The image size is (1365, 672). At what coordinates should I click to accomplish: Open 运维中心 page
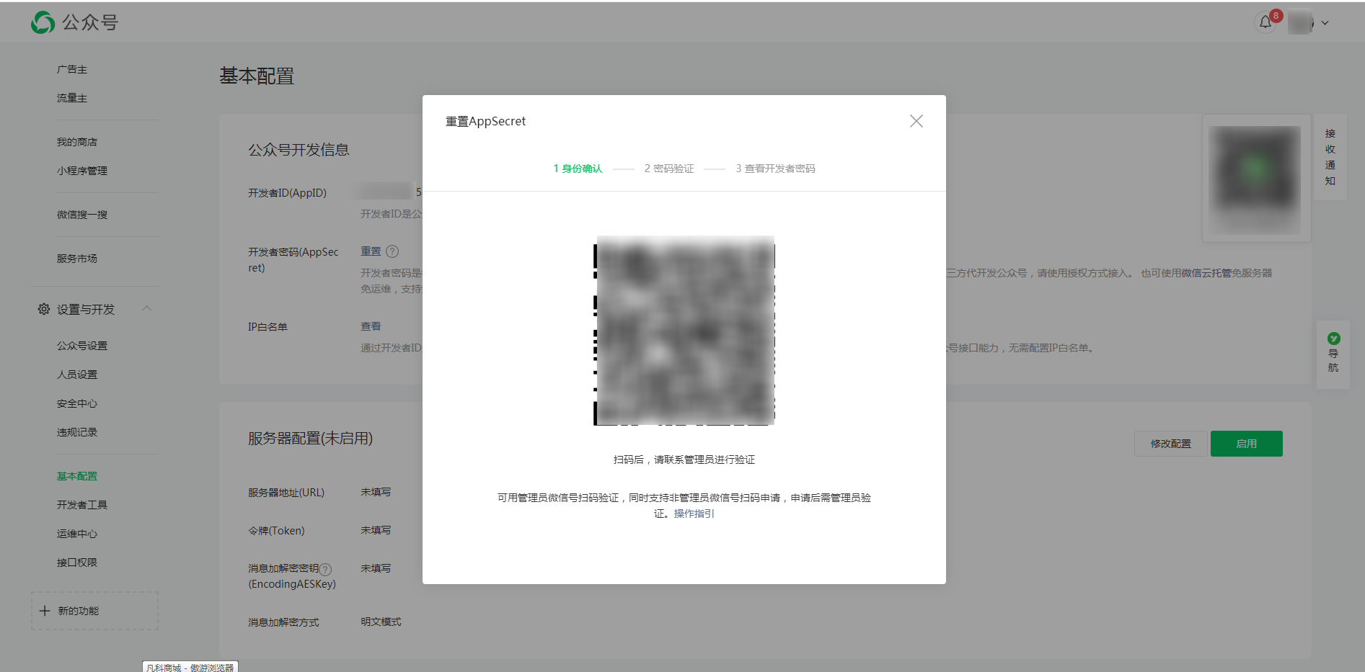pos(77,534)
